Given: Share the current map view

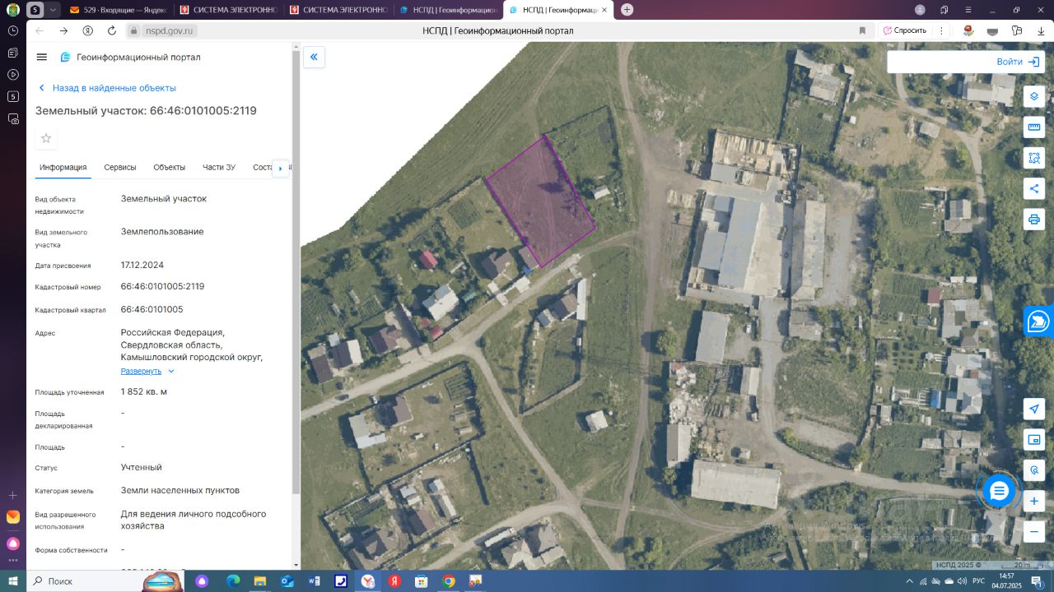Looking at the screenshot, I should (x=1034, y=188).
